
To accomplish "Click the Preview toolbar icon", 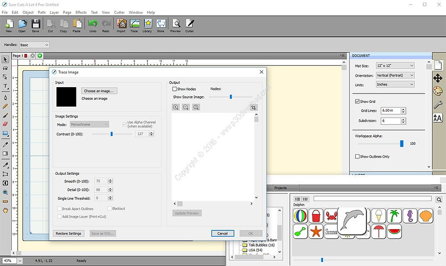I will (x=176, y=26).
